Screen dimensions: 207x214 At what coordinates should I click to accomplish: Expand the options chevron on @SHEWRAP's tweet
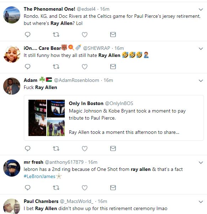tap(201, 48)
